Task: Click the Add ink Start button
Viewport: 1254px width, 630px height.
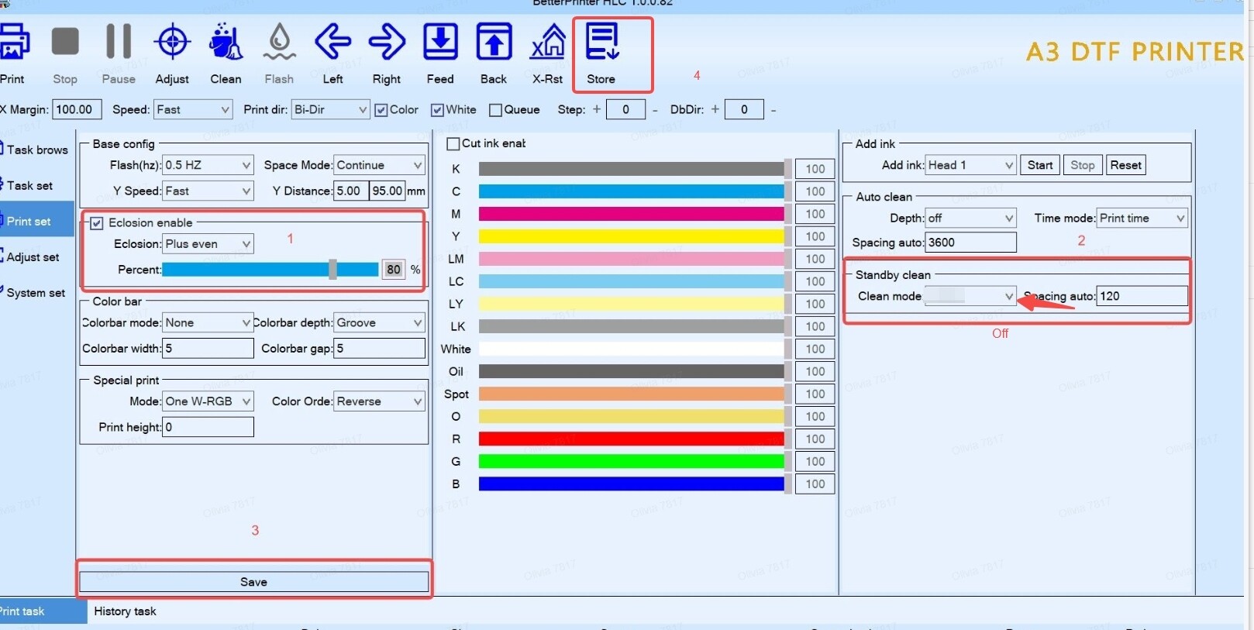Action: 1039,165
